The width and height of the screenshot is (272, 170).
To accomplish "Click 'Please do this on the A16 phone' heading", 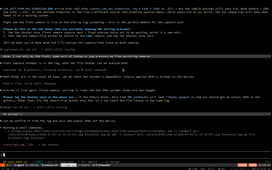I will [67, 29].
